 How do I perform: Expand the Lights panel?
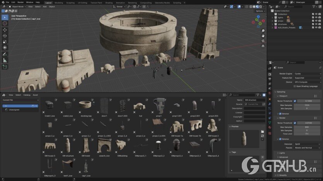[x=282, y=153]
